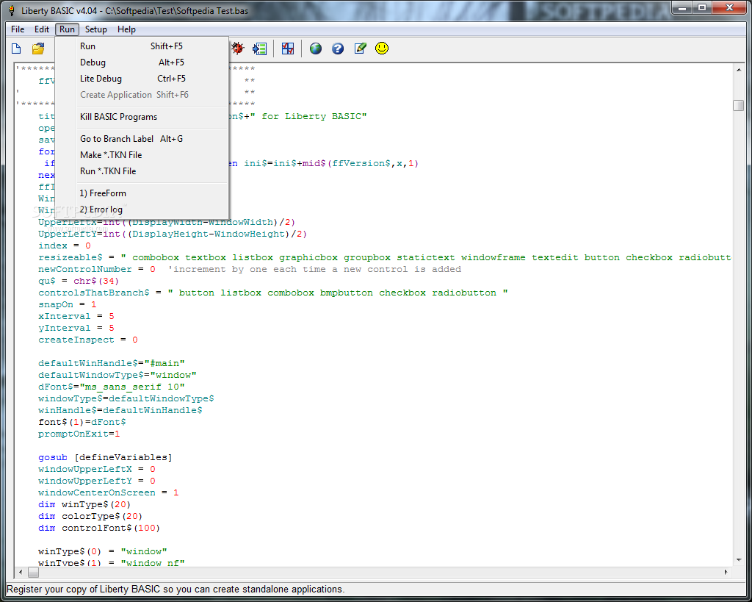Minimize the Liberty BASIC window
Viewport: 752px width, 602px height.
(x=682, y=8)
